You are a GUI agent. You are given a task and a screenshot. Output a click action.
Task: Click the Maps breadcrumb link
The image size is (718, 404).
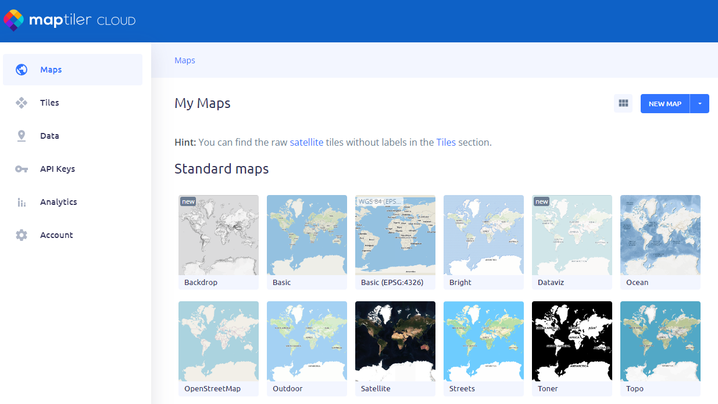(185, 60)
